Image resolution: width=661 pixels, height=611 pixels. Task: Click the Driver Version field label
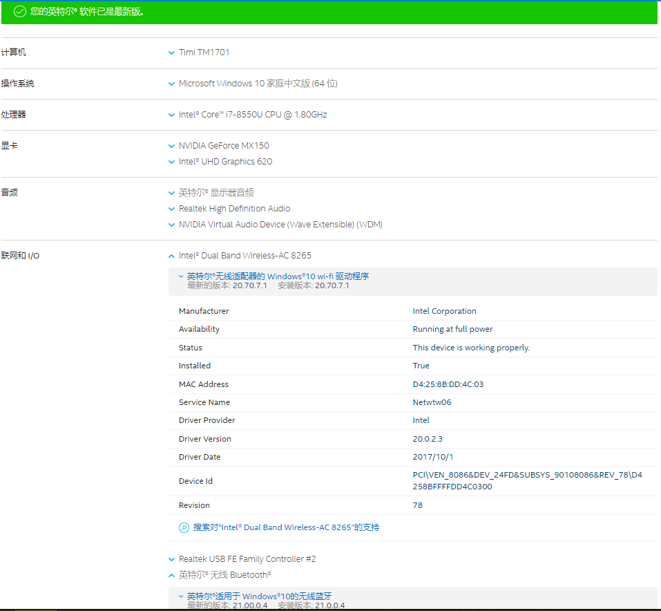click(x=205, y=439)
